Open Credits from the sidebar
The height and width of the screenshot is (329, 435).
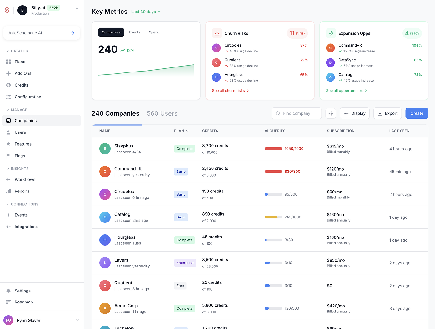(22, 85)
